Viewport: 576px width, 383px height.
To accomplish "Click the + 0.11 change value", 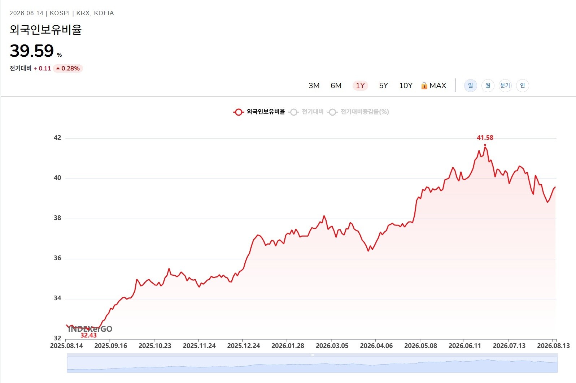I will click(42, 68).
